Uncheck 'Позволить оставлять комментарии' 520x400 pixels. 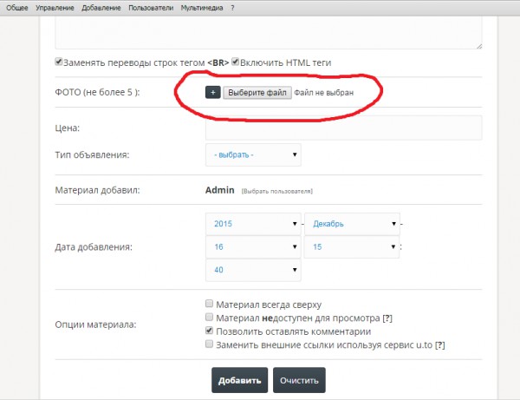click(209, 331)
